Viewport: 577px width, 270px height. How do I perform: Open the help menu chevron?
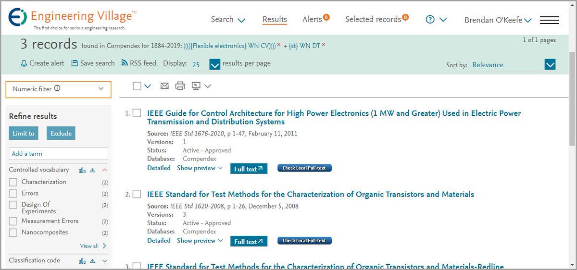coord(443,20)
